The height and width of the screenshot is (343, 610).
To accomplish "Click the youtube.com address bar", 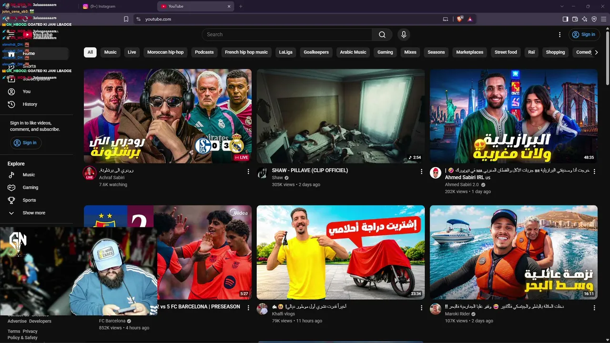I will coord(286,19).
